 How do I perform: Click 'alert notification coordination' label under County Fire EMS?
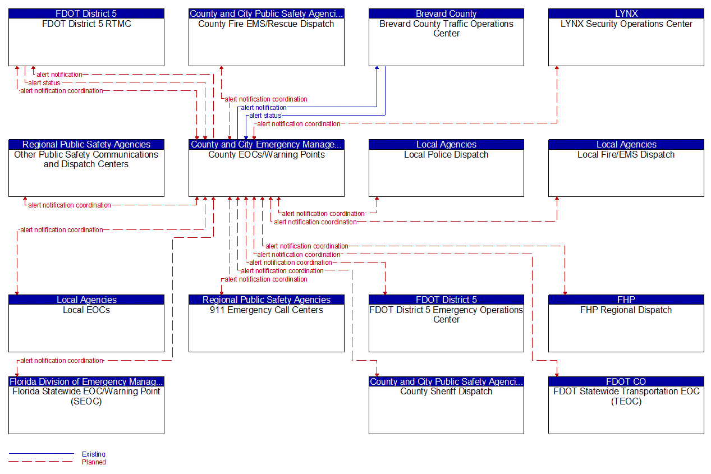266,99
